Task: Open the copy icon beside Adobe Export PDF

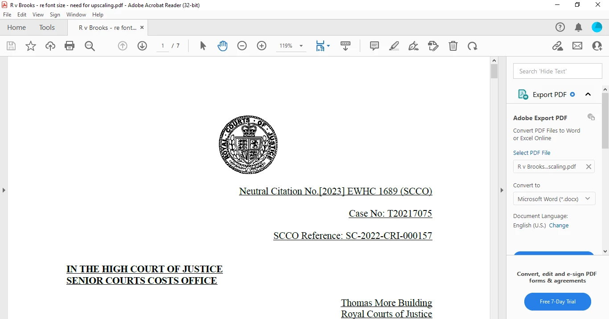Action: 591,117
